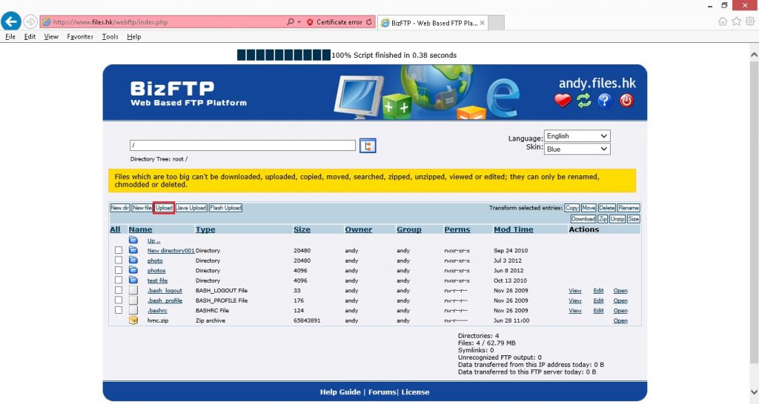Click the file icon beside .bash_logout
This screenshot has width=759, height=404.
133,290
